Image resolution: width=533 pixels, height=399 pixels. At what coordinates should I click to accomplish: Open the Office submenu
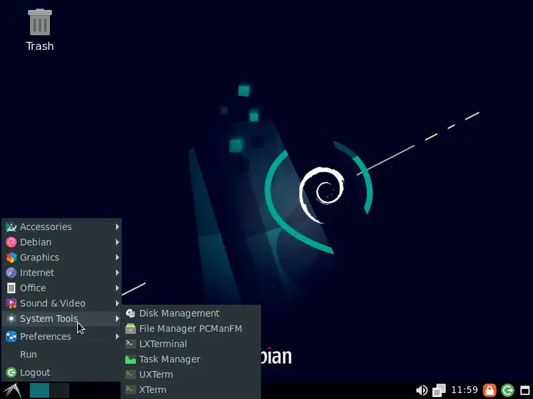pyautogui.click(x=62, y=288)
